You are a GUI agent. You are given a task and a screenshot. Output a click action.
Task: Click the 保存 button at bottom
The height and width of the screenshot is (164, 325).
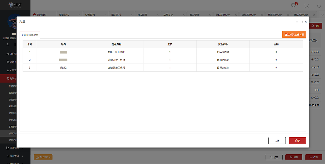point(294,157)
